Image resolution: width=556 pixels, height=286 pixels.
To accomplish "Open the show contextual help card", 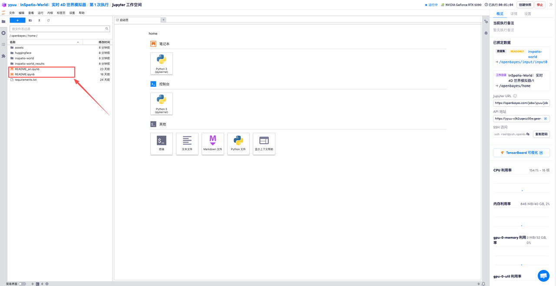I will pyautogui.click(x=264, y=144).
